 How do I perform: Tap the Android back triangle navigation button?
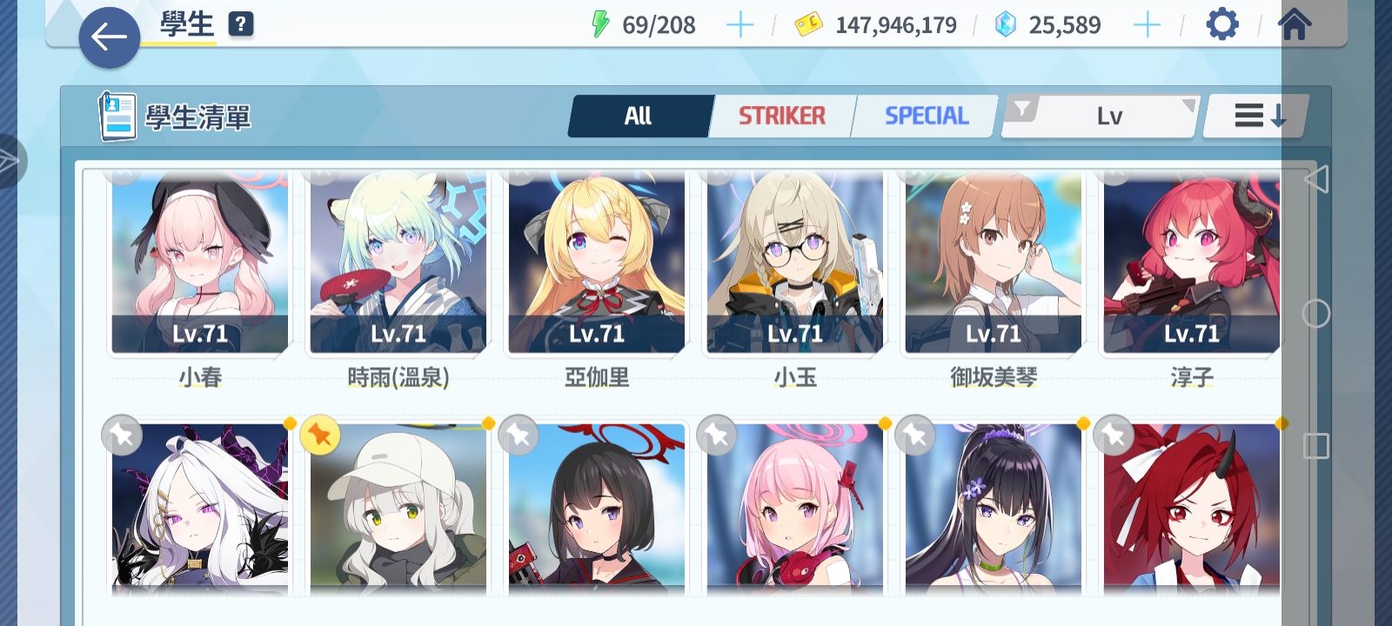point(1316,179)
